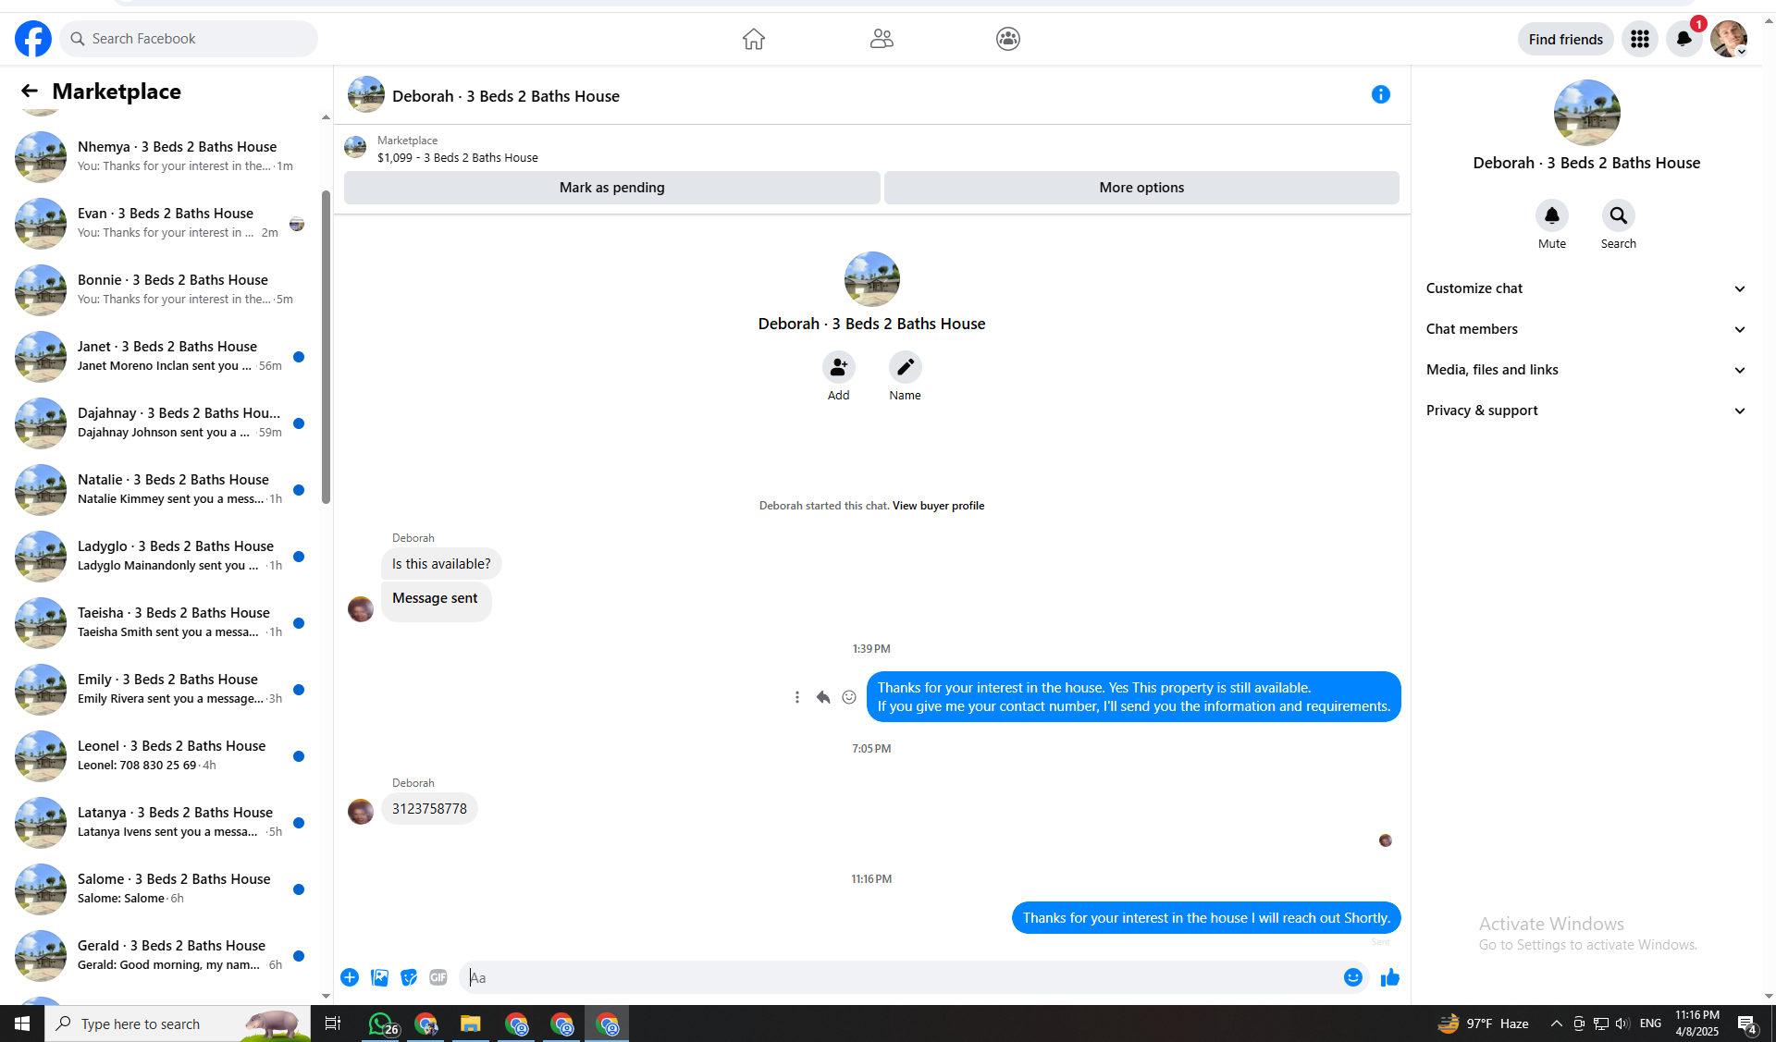This screenshot has height=1042, width=1776.
Task: Click the Mark as pending button
Action: pyautogui.click(x=611, y=188)
